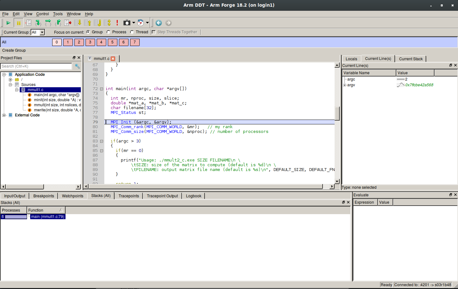
Task: Close the Project Files panel
Action: coord(79,58)
